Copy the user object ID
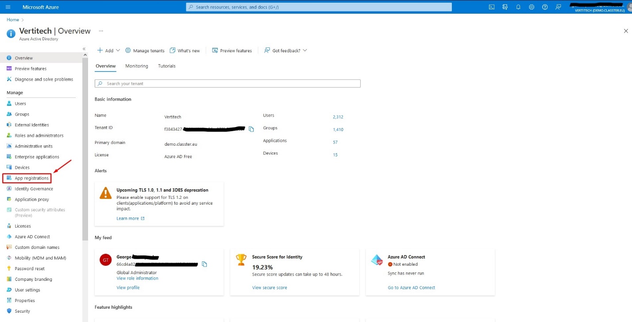Viewport: 632px width, 322px height. coord(204,264)
